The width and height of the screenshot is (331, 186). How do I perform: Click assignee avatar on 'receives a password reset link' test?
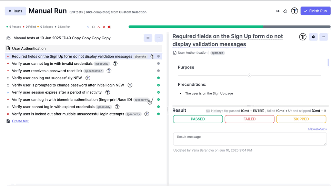(x=109, y=71)
